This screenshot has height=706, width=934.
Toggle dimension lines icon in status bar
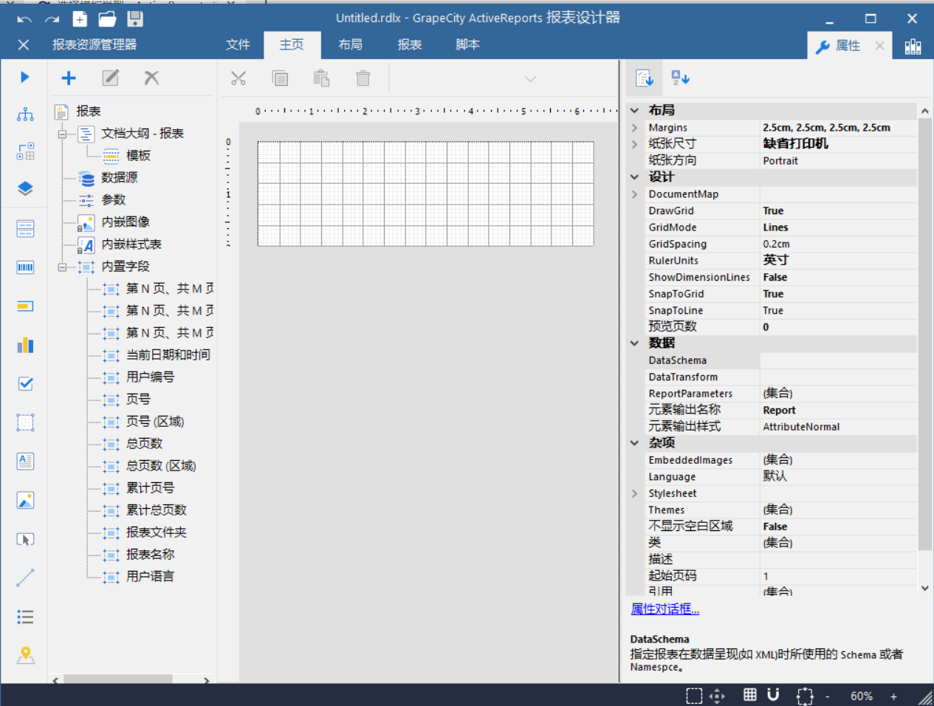[805, 696]
